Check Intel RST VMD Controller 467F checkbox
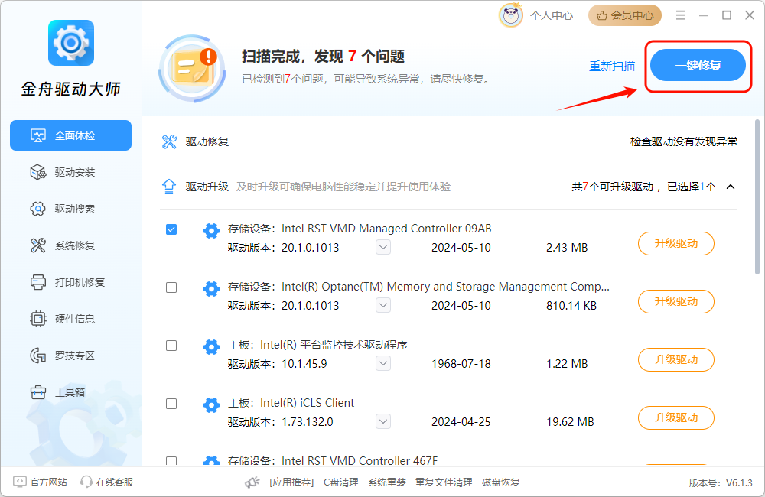This screenshot has width=765, height=497. pyautogui.click(x=171, y=461)
